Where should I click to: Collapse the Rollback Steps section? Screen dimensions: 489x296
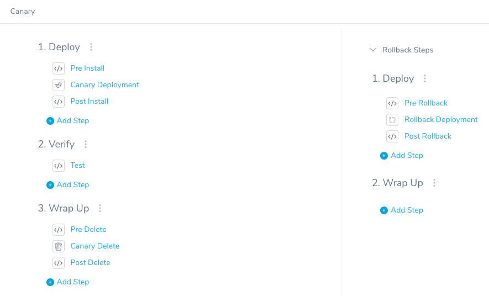click(x=372, y=50)
